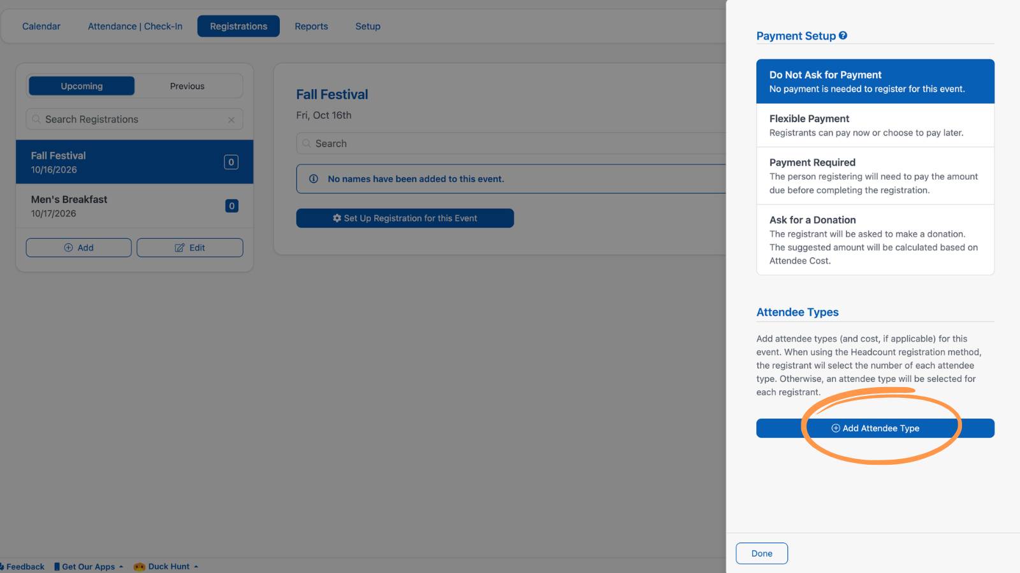
Task: Click the info icon in the no-names alert
Action: pyautogui.click(x=314, y=179)
